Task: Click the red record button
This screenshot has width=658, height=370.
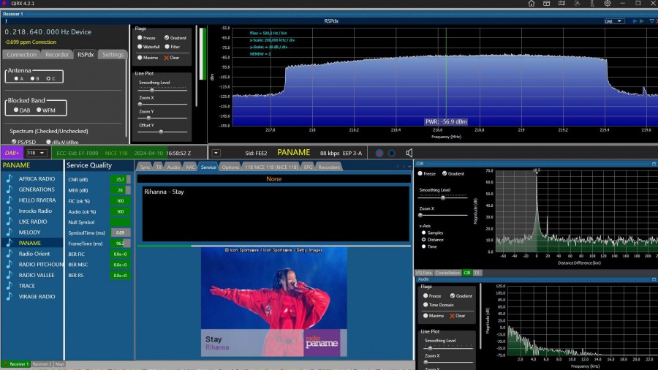Action: (x=379, y=153)
